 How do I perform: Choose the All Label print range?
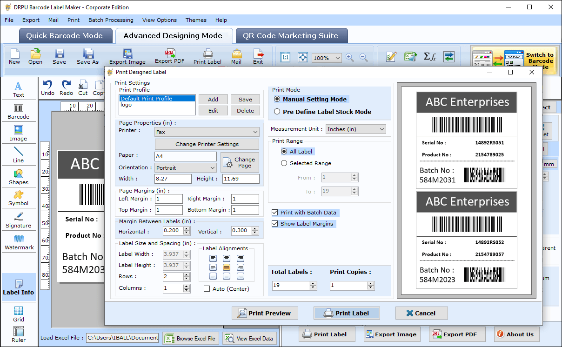(x=284, y=151)
